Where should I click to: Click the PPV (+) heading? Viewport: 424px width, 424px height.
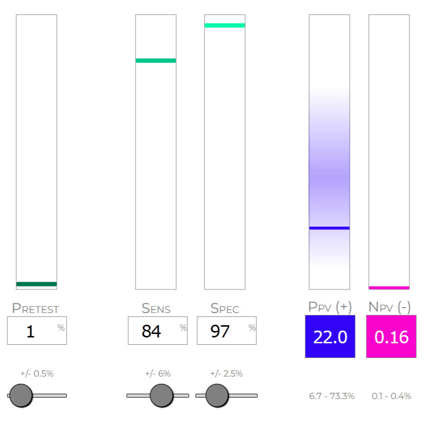pyautogui.click(x=330, y=307)
